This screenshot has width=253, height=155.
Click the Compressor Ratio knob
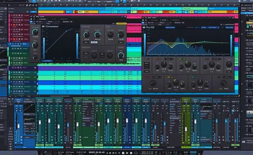point(35,45)
